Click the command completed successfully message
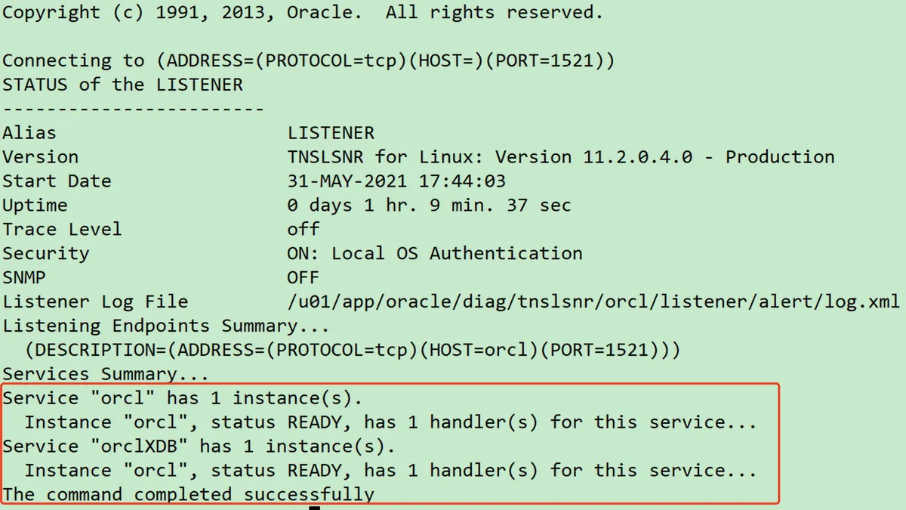 pos(189,494)
